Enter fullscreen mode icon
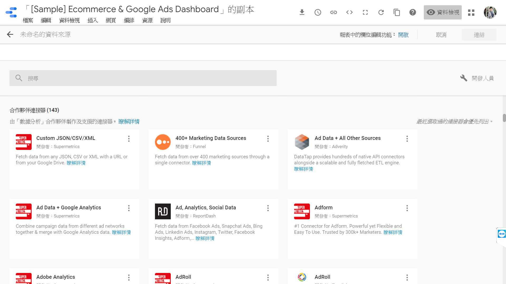Viewport: 506px width, 284px height. click(x=365, y=12)
